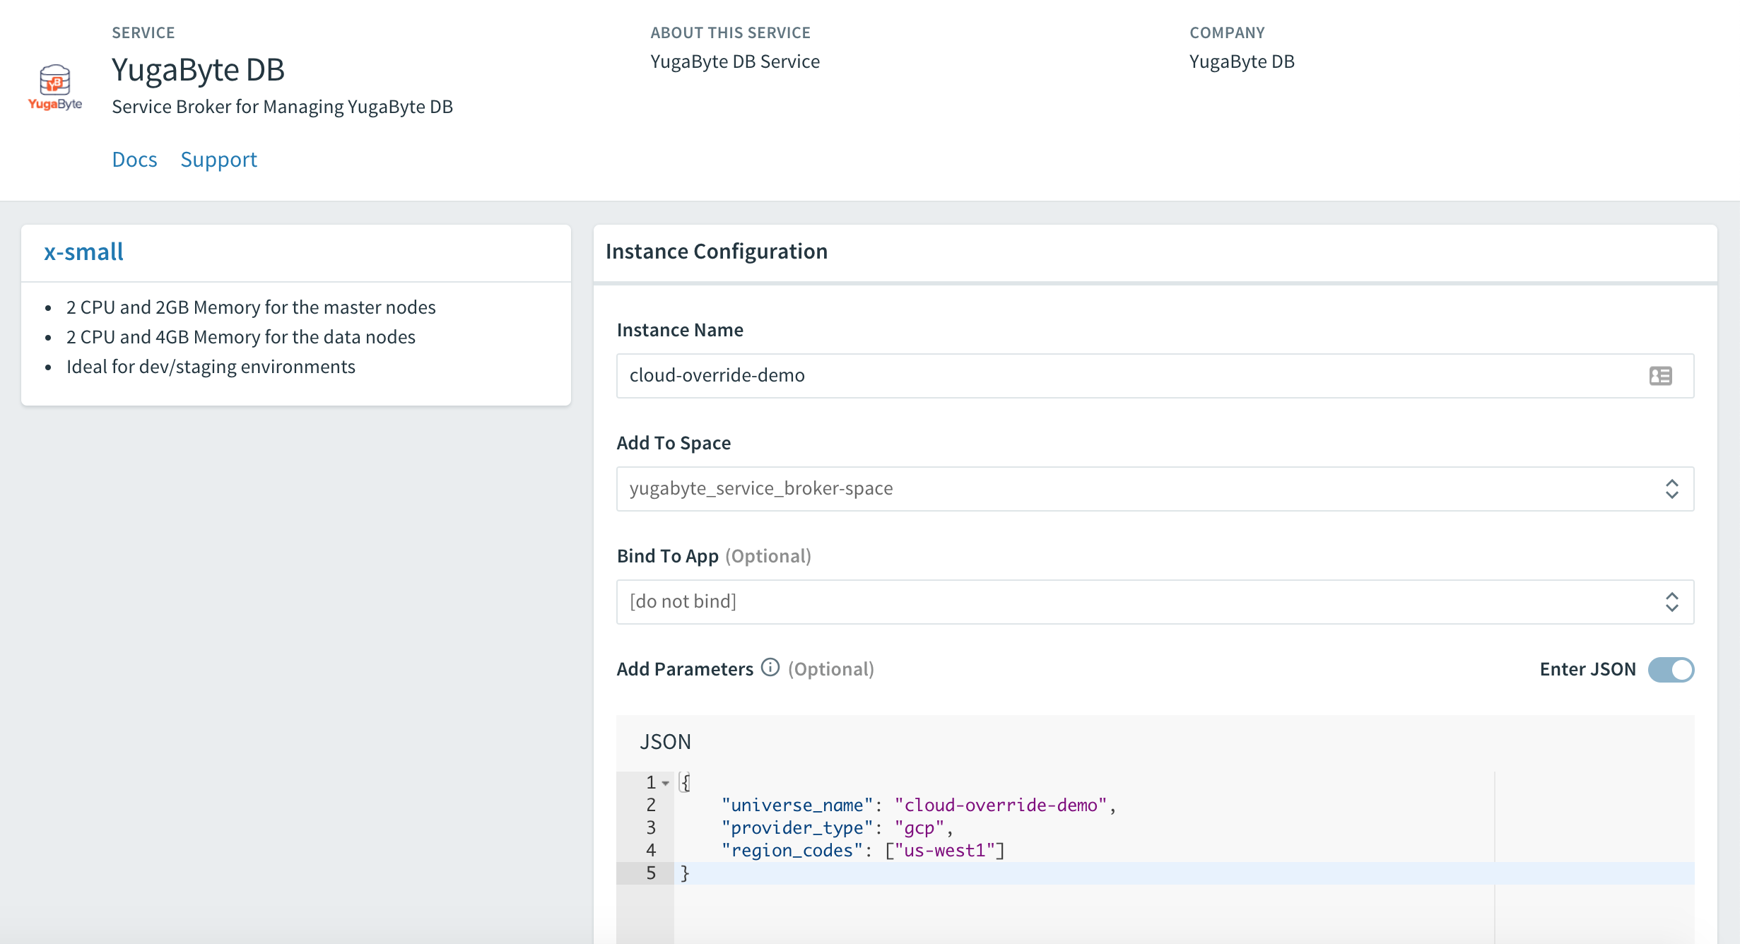Click the About This Service section heading
Screen dimensions: 1740x944
[x=731, y=32]
